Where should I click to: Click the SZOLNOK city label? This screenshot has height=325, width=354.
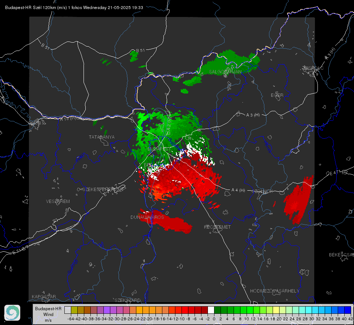click(x=263, y=191)
